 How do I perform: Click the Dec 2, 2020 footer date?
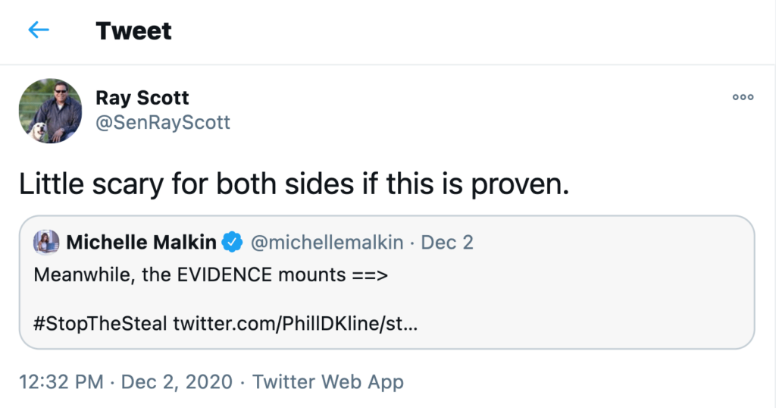(x=177, y=381)
